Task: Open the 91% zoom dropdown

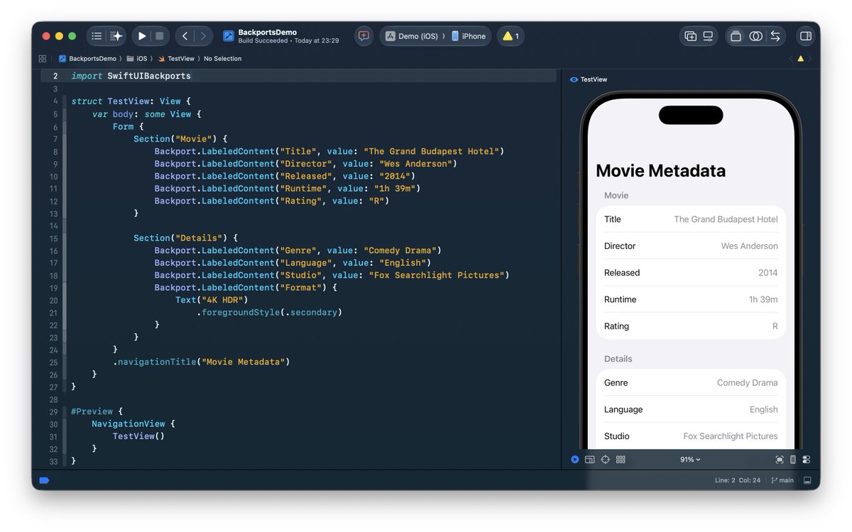Action: pyautogui.click(x=690, y=460)
